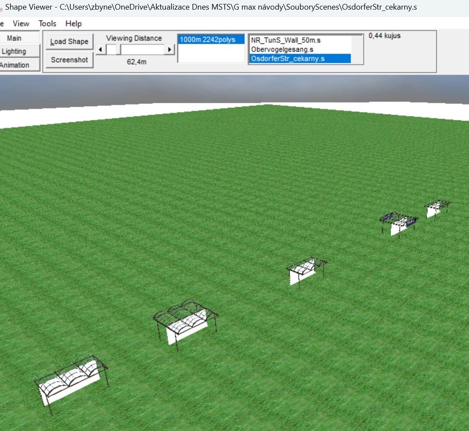The height and width of the screenshot is (431, 469).
Task: Open the Tools menu
Action: pos(47,24)
